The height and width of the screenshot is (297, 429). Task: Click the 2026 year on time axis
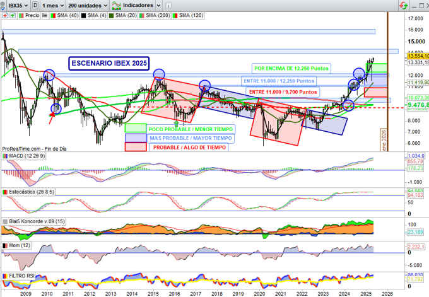[x=387, y=294]
